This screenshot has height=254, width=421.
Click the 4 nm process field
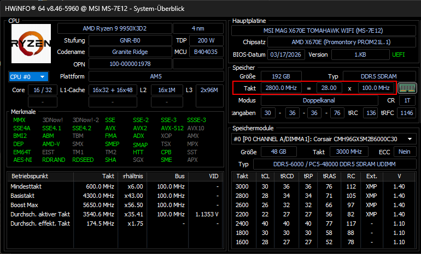(x=198, y=28)
